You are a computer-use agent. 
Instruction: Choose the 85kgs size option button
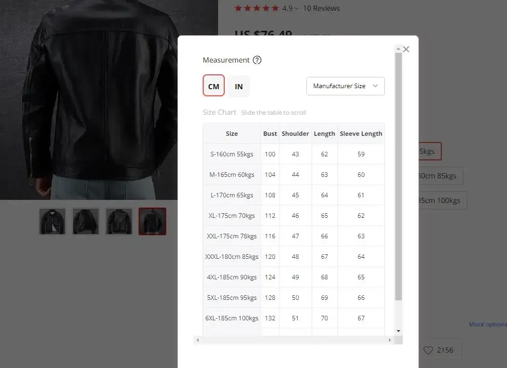point(441,176)
